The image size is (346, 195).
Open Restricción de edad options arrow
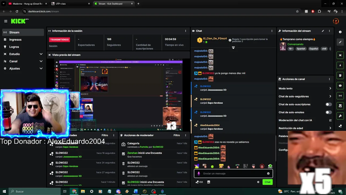(x=330, y=128)
